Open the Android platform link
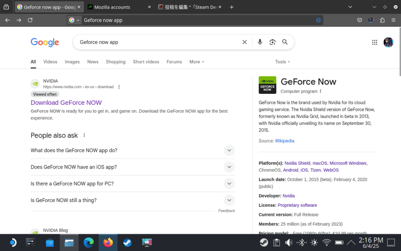The height and width of the screenshot is (251, 401). 291,170
